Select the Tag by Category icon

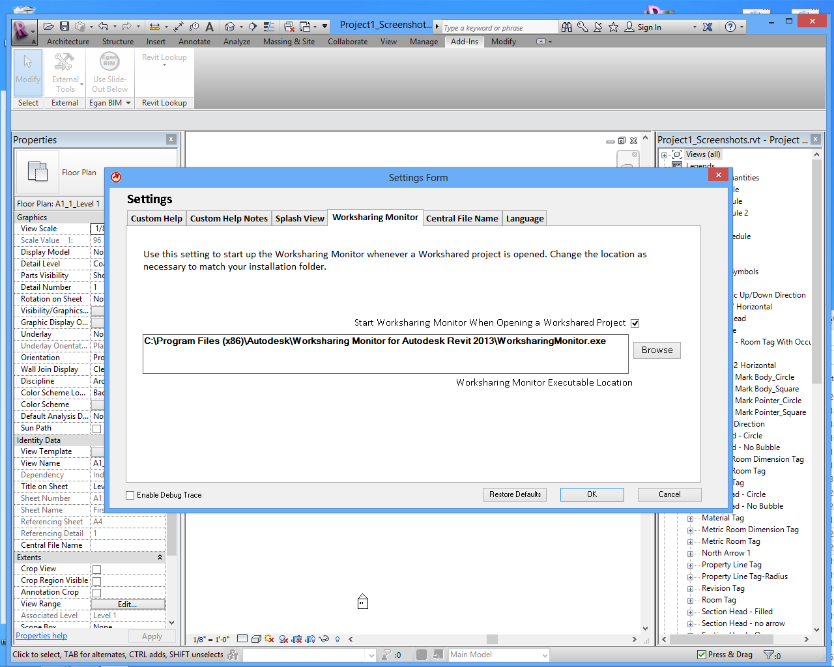(x=194, y=27)
